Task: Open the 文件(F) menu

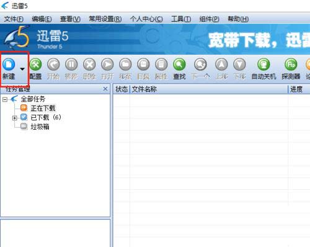Action: pyautogui.click(x=14, y=19)
